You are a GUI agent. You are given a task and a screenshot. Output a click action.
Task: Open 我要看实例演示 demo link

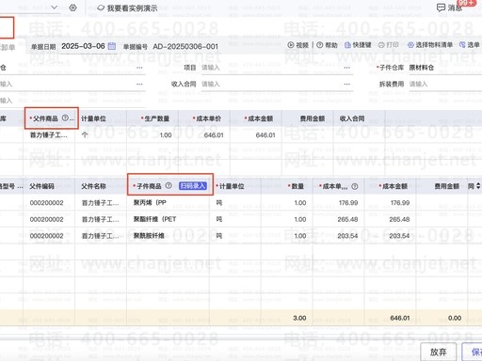127,8
